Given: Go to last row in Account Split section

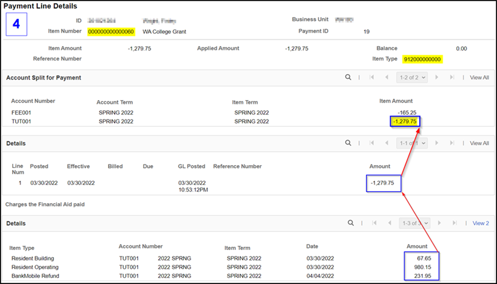Looking at the screenshot, I should click(452, 78).
